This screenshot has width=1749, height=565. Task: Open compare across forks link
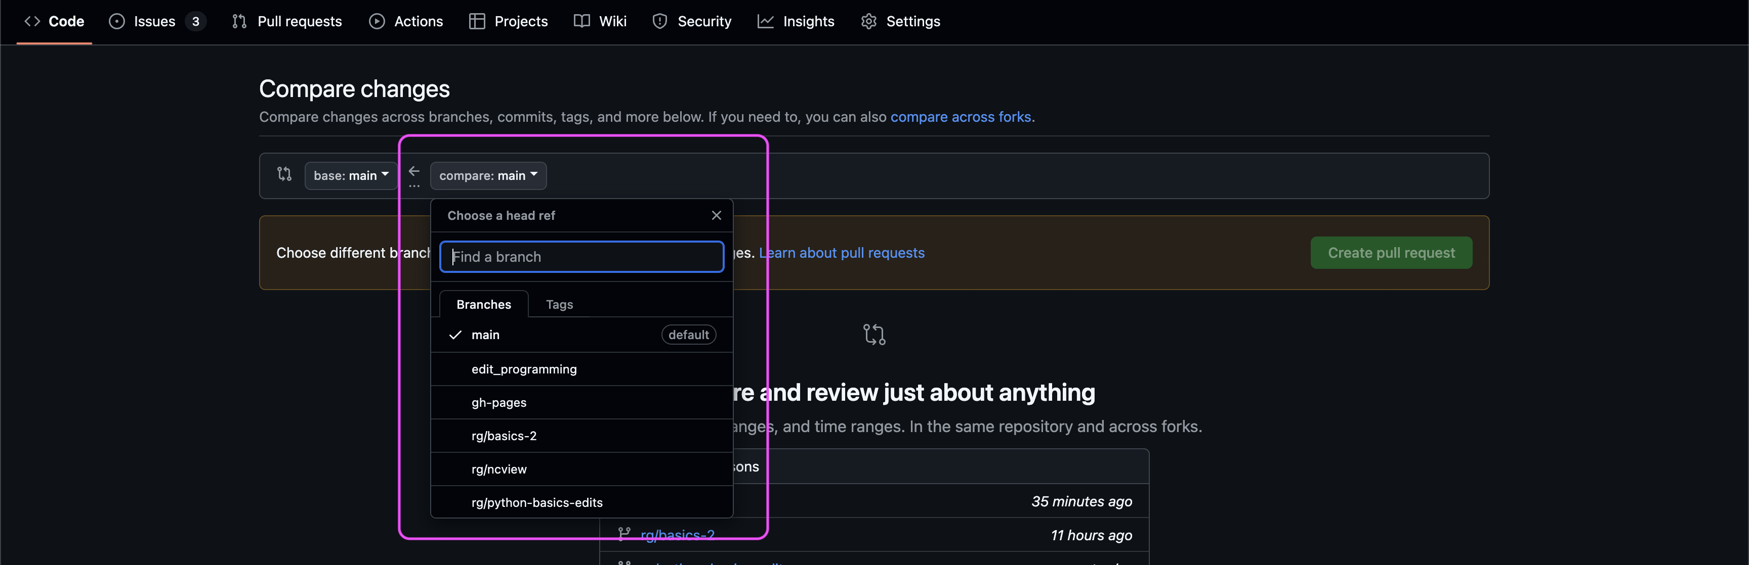tap(960, 117)
